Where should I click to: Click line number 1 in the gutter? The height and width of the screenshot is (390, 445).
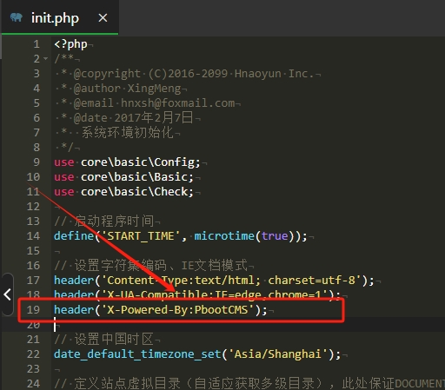coord(37,44)
